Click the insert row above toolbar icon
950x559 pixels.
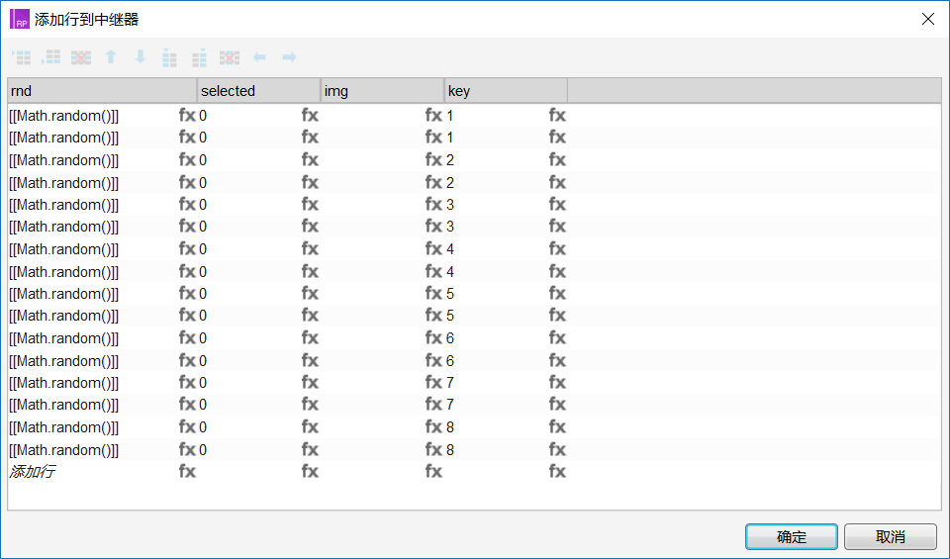pos(22,57)
